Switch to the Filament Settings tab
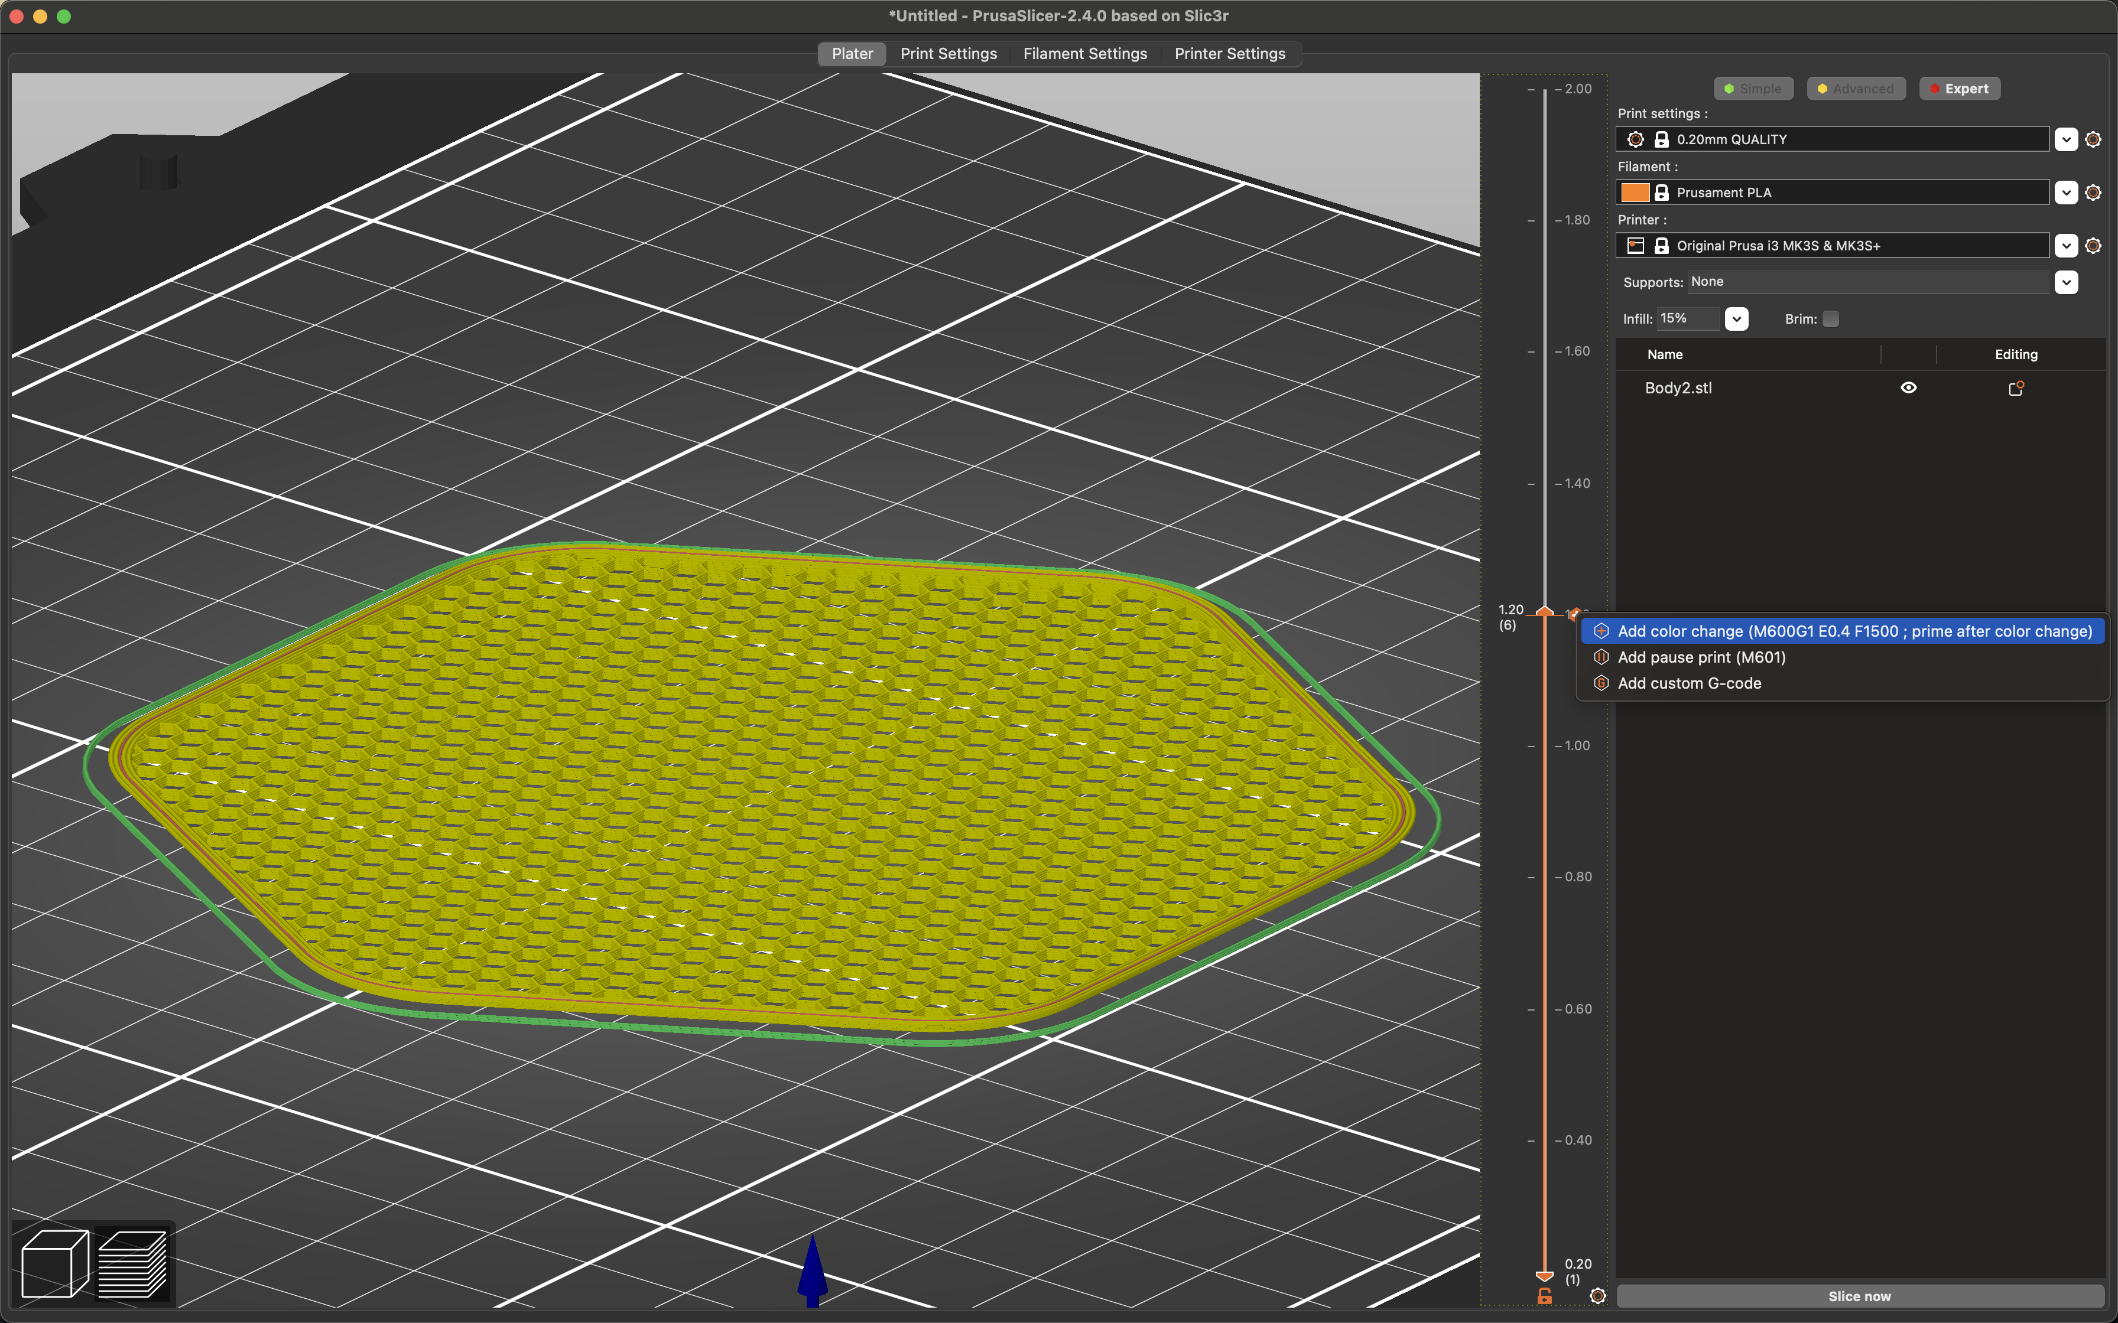Image resolution: width=2118 pixels, height=1323 pixels. point(1085,53)
